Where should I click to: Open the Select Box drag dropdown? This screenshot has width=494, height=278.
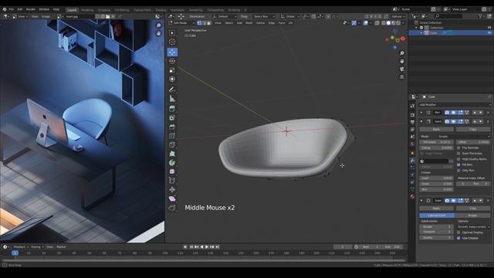pyautogui.click(x=264, y=16)
